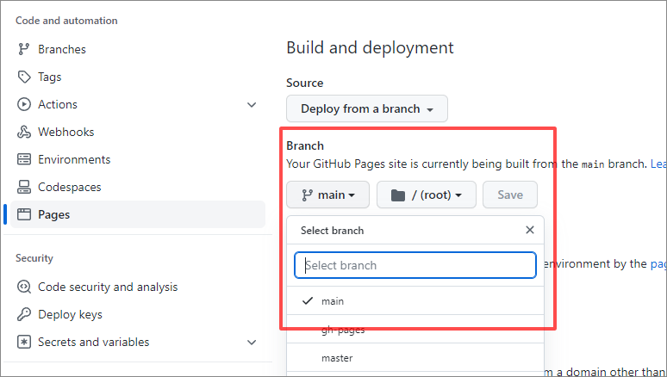Image resolution: width=667 pixels, height=377 pixels.
Task: Click the Save button
Action: pyautogui.click(x=510, y=195)
